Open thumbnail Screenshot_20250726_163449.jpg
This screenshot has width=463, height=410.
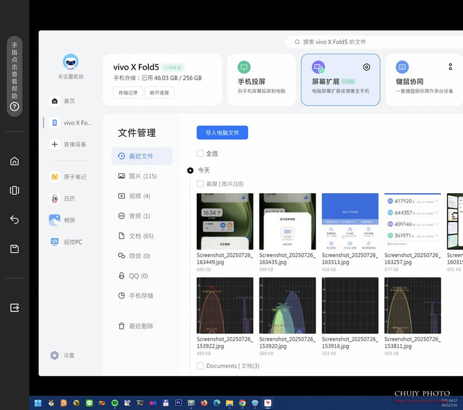pyautogui.click(x=225, y=222)
